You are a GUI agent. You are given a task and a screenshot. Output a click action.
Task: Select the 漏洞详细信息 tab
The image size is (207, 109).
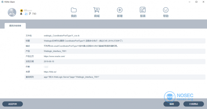pos(15,26)
